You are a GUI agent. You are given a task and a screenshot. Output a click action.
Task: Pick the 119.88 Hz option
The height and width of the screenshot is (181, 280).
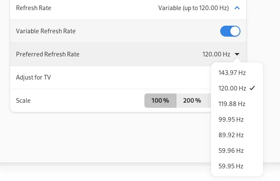pos(232,104)
